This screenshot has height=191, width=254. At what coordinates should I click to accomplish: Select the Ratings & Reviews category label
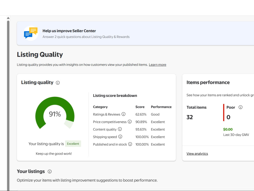[x=107, y=114]
